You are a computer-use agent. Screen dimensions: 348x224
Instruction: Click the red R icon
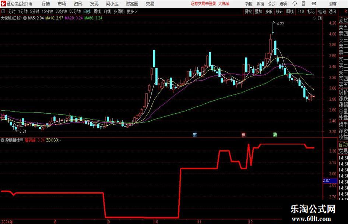click(345, 11)
